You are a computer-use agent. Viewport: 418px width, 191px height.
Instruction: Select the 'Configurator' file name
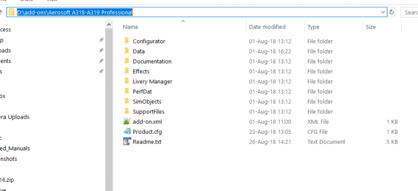click(x=149, y=41)
